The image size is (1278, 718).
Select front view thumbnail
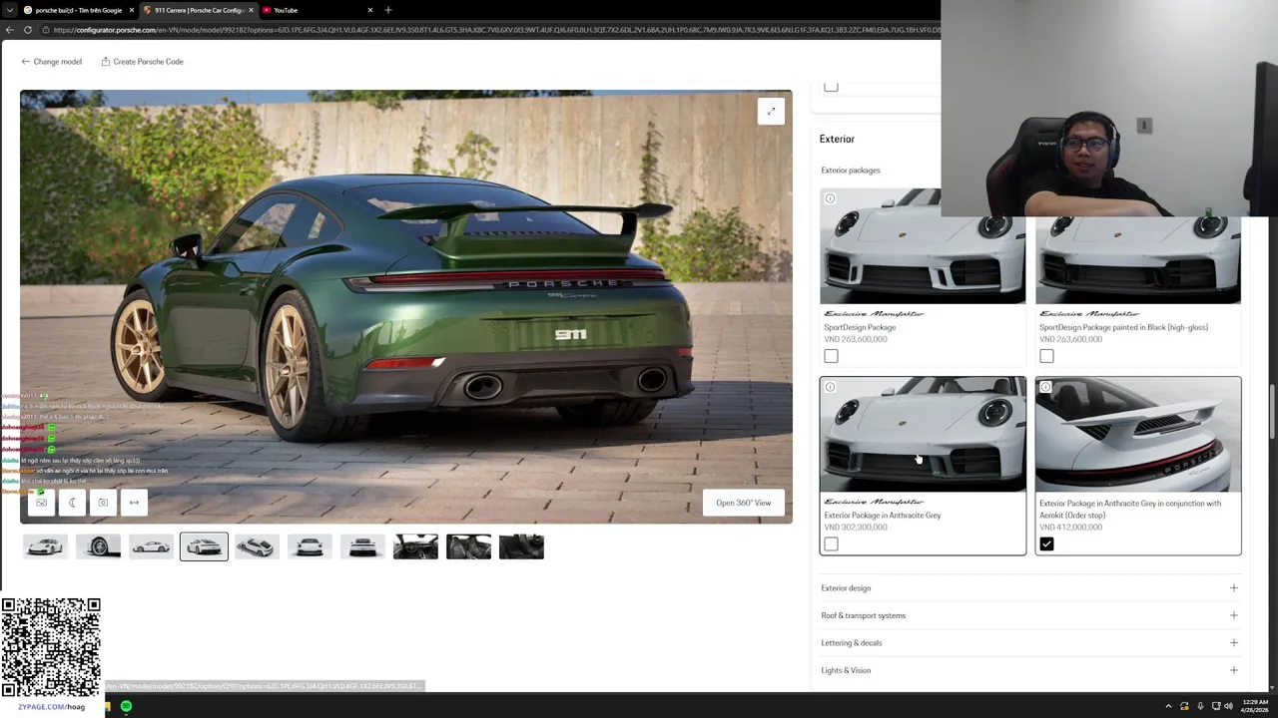[x=310, y=546]
